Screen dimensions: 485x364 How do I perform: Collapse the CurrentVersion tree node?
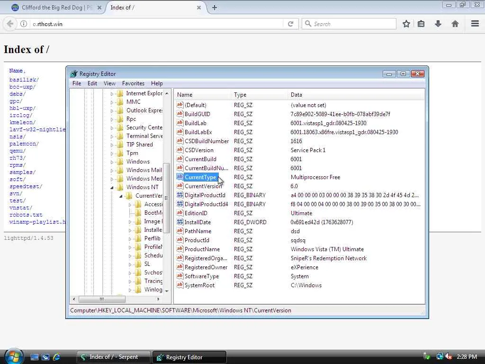tap(121, 196)
